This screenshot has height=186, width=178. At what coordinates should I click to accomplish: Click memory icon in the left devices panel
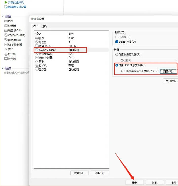pyautogui.click(x=6, y=21)
